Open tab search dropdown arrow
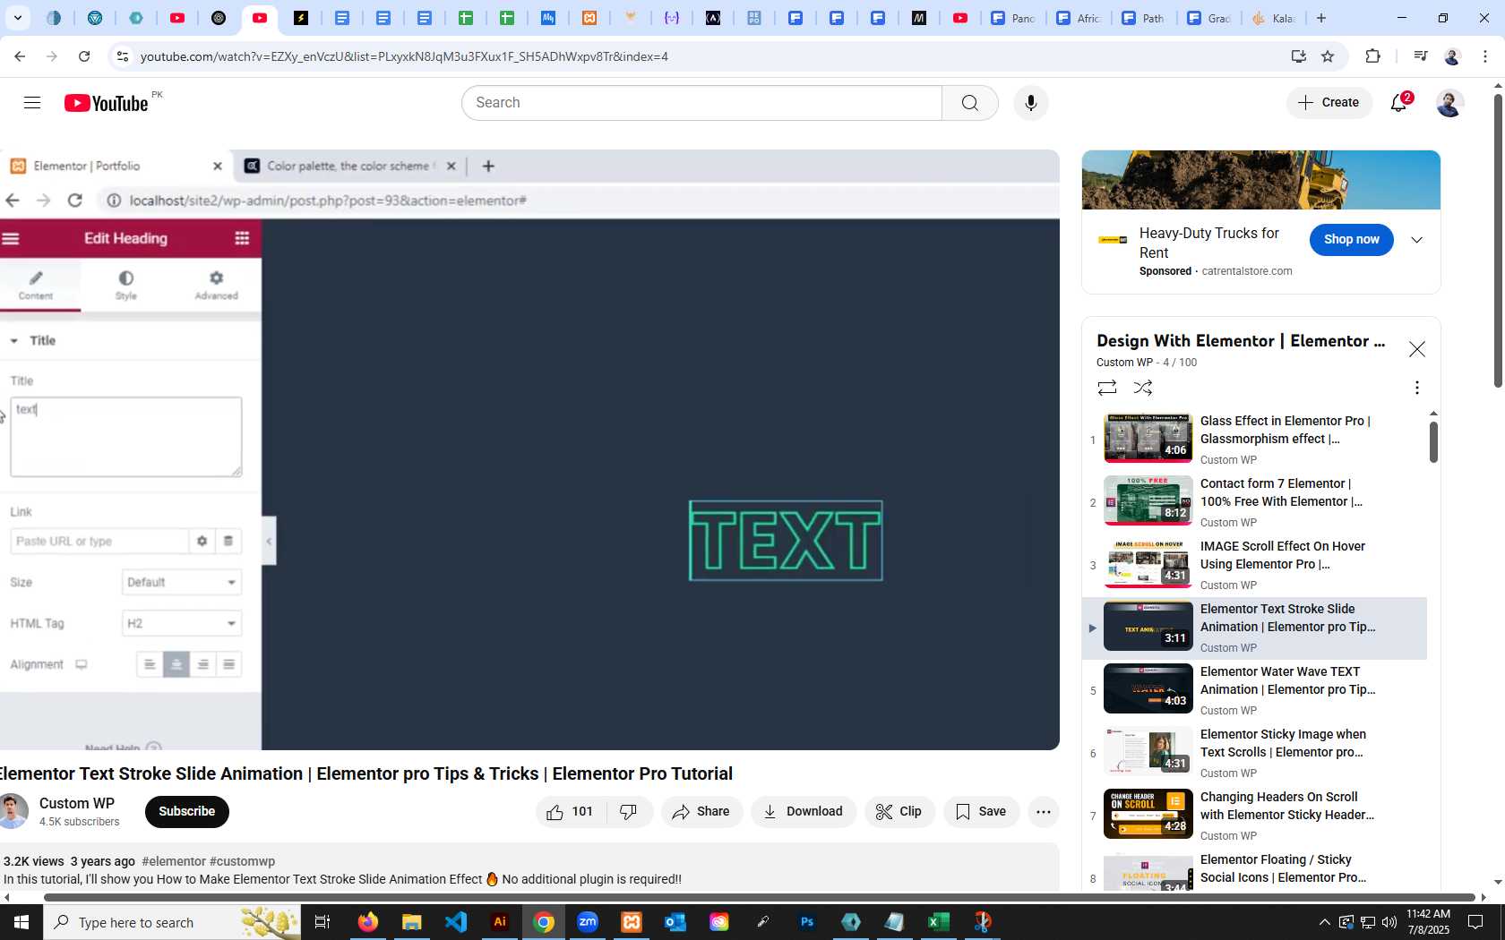The image size is (1505, 940). pos(17,18)
